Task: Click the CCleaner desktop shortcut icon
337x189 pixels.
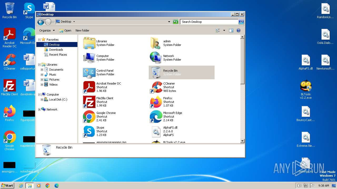Action: click(9, 62)
